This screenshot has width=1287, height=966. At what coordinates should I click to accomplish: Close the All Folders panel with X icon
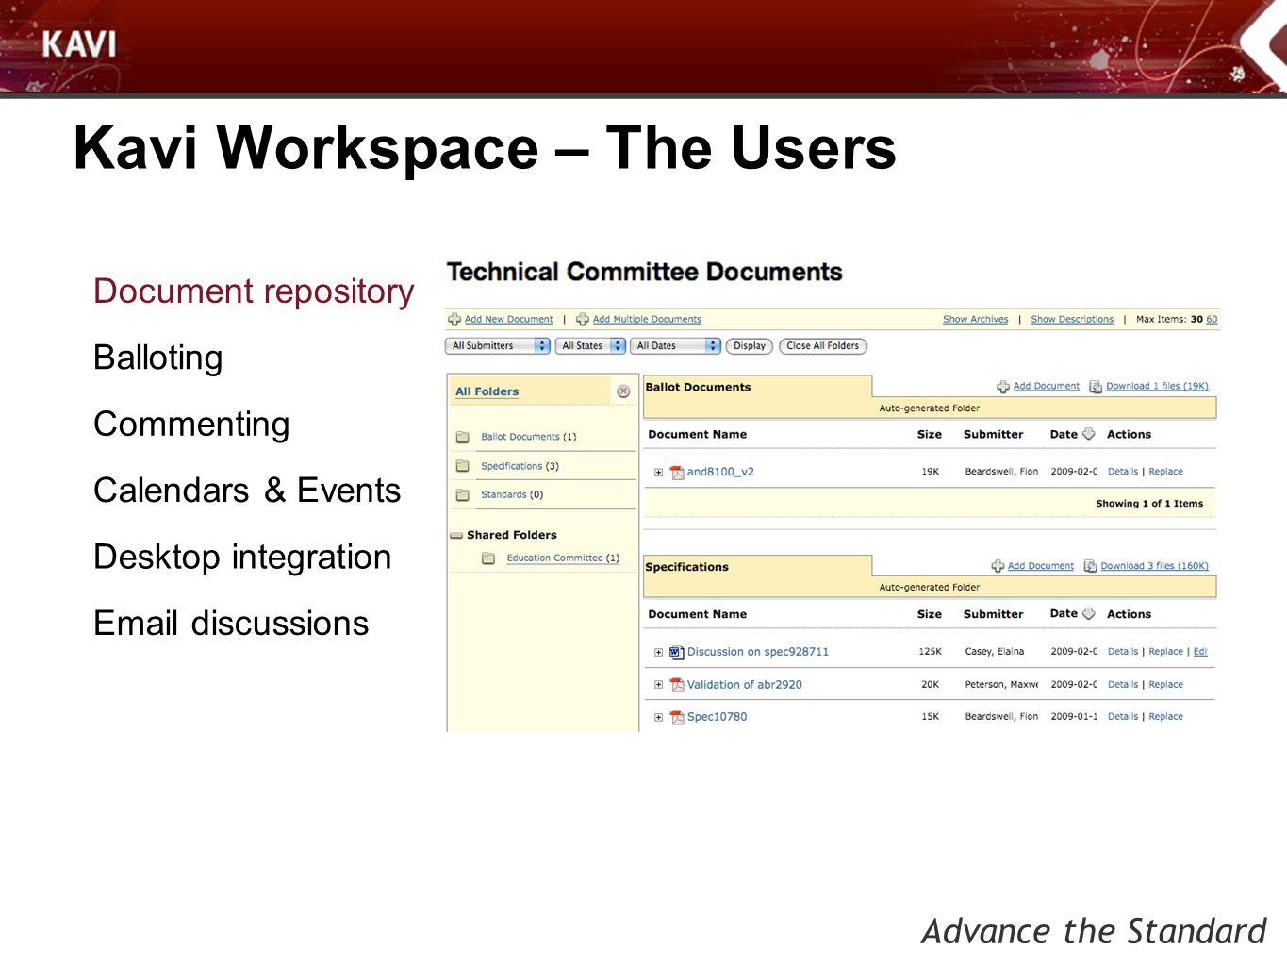click(623, 391)
